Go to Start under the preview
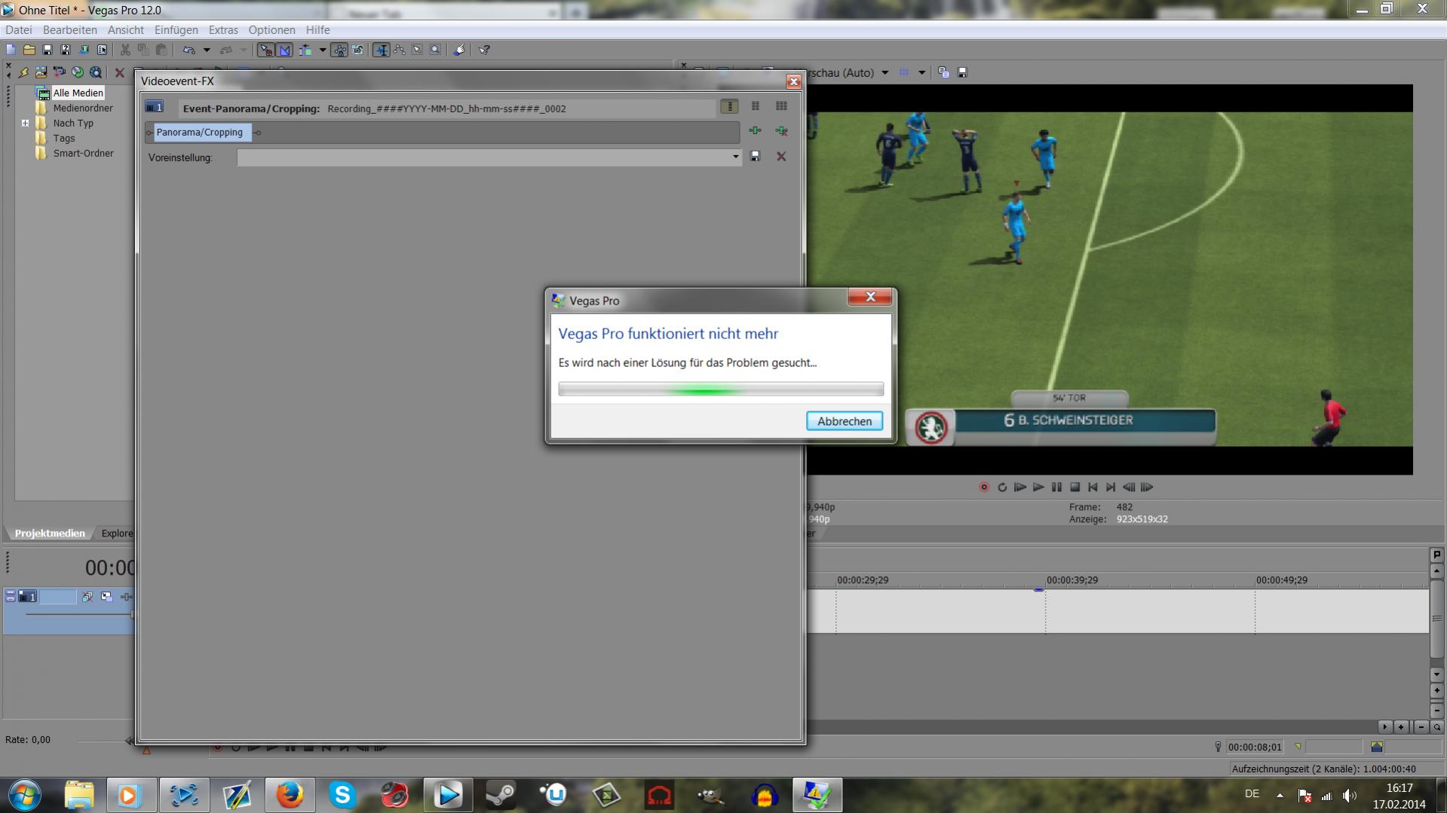The image size is (1447, 813). tap(1093, 487)
